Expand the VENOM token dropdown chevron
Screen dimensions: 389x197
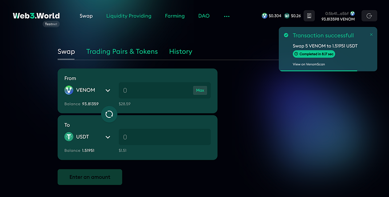coord(108,91)
